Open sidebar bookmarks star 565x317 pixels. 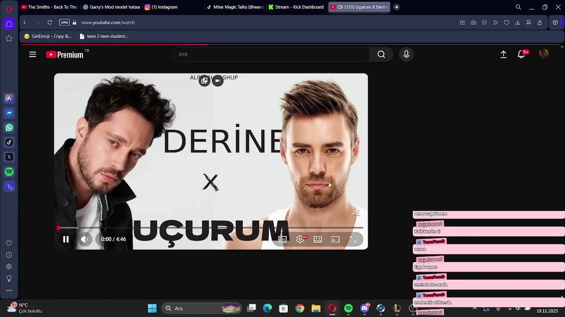[x=9, y=39]
